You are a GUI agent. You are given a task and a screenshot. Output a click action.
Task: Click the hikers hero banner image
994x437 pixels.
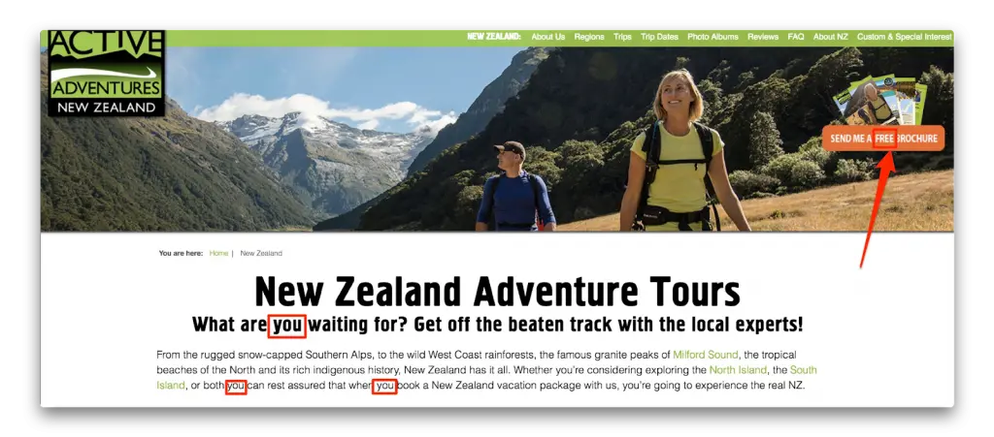click(x=497, y=140)
